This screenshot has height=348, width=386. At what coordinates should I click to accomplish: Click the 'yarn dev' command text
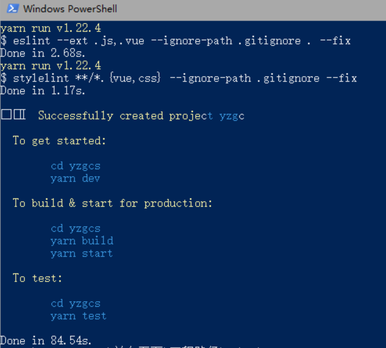(x=75, y=178)
